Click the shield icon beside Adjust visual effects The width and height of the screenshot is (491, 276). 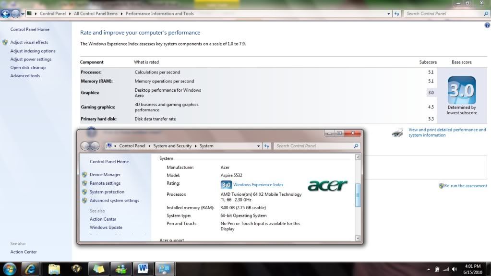5,42
